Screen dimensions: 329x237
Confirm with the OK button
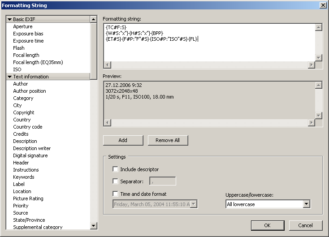[267, 225]
